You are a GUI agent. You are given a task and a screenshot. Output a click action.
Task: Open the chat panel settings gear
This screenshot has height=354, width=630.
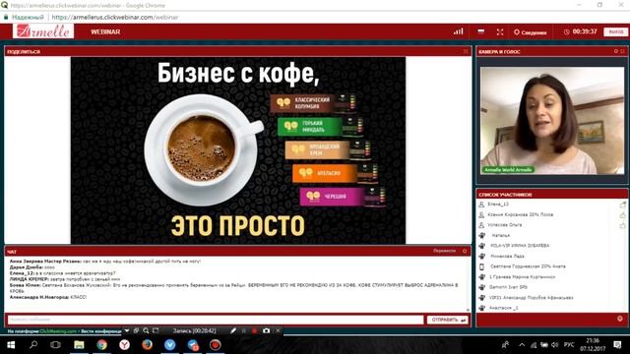tap(465, 251)
